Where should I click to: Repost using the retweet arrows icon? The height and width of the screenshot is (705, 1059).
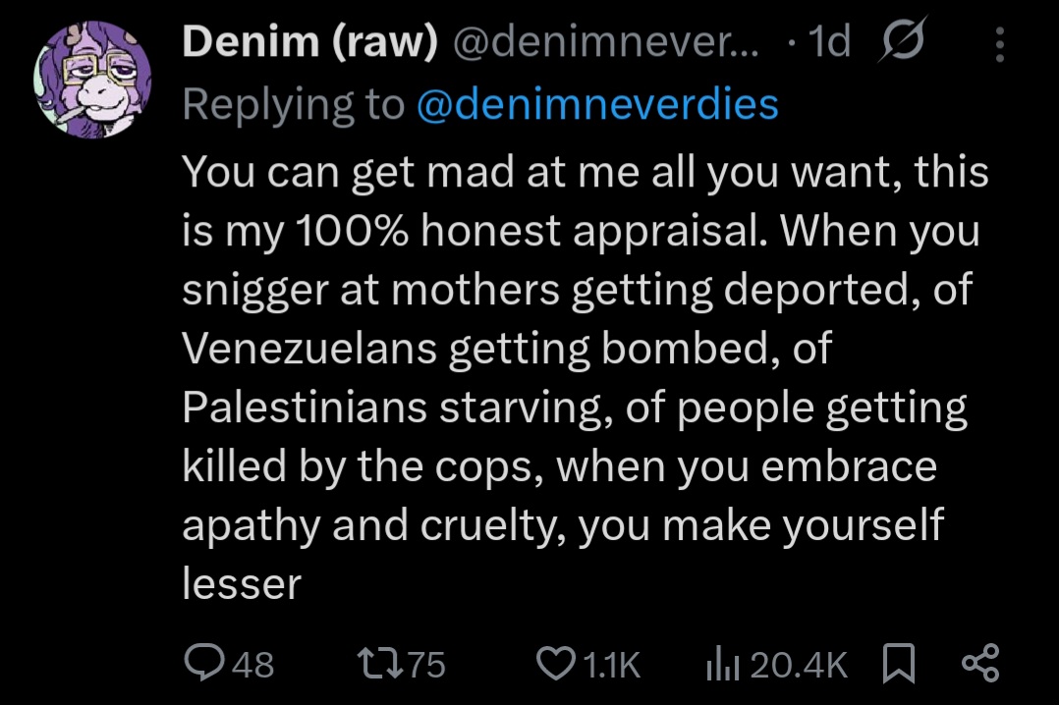[379, 663]
